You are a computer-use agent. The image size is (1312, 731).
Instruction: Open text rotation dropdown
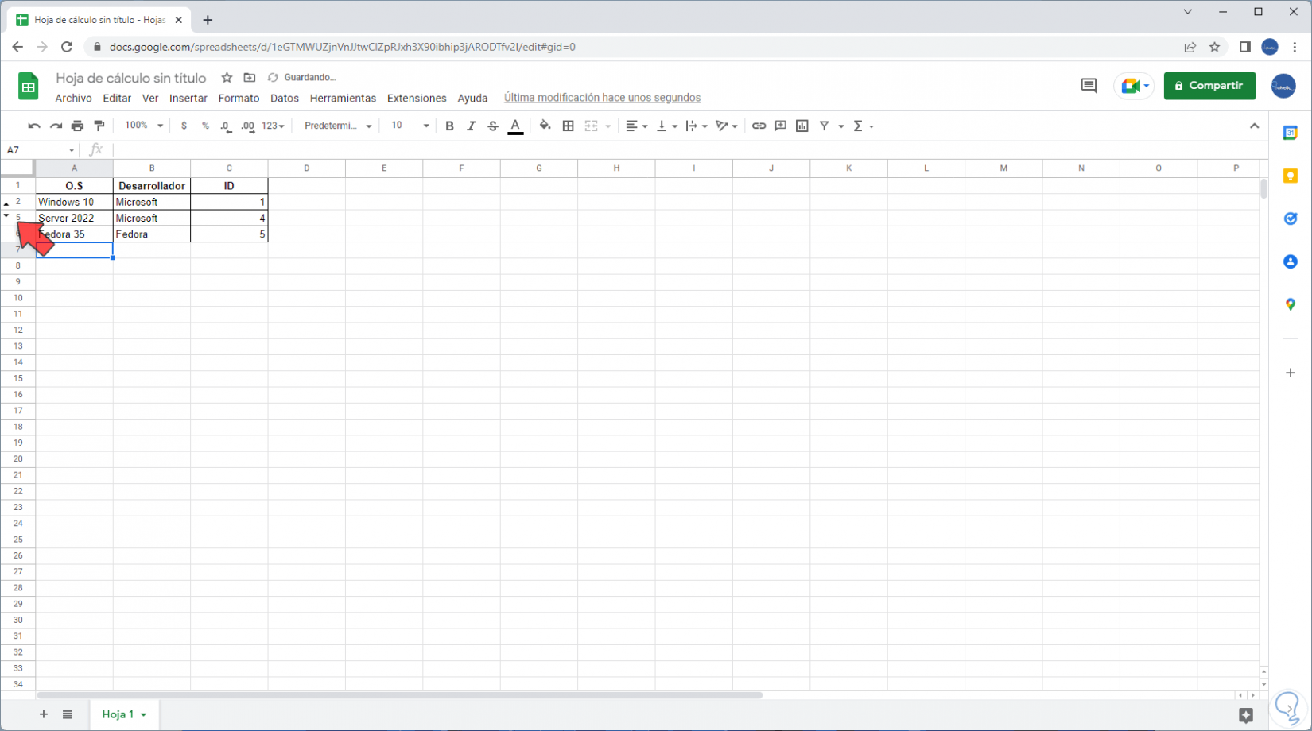point(726,126)
